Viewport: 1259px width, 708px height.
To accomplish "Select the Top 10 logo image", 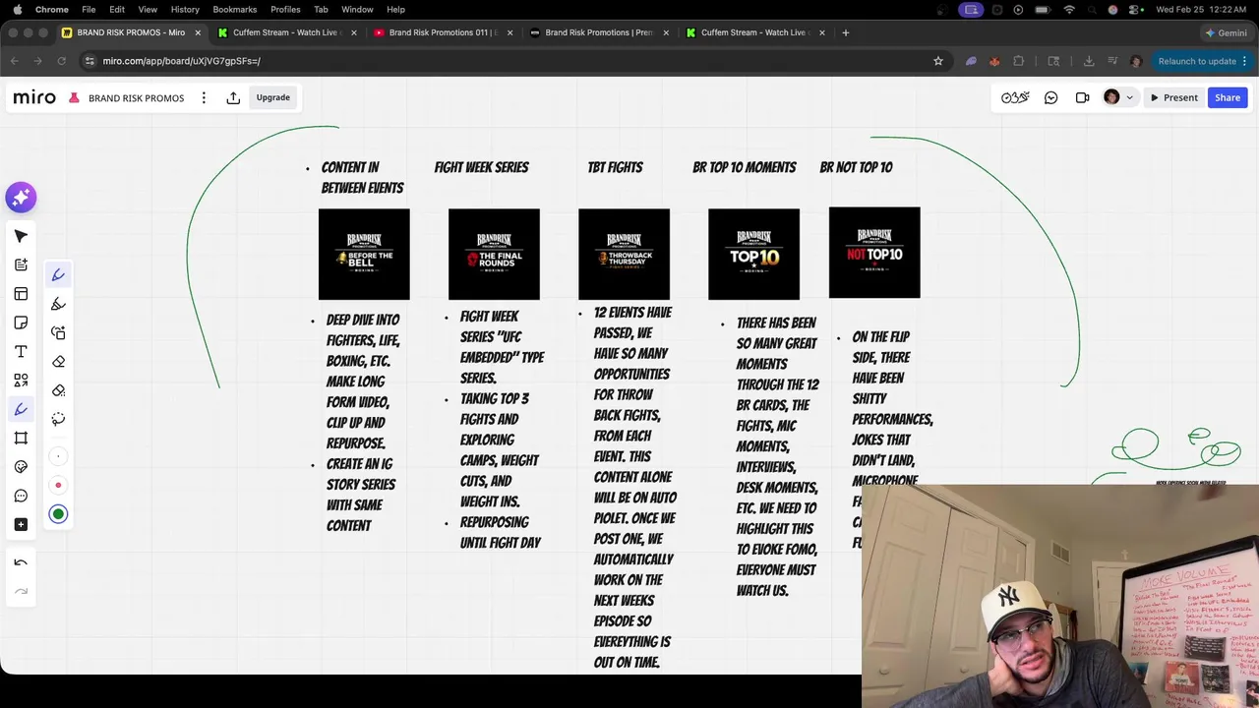I will click(753, 254).
